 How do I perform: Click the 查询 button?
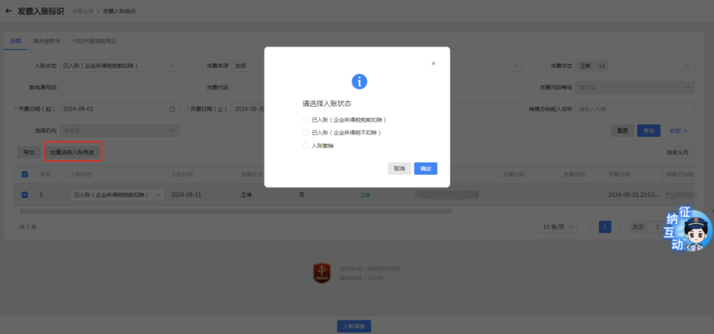649,131
